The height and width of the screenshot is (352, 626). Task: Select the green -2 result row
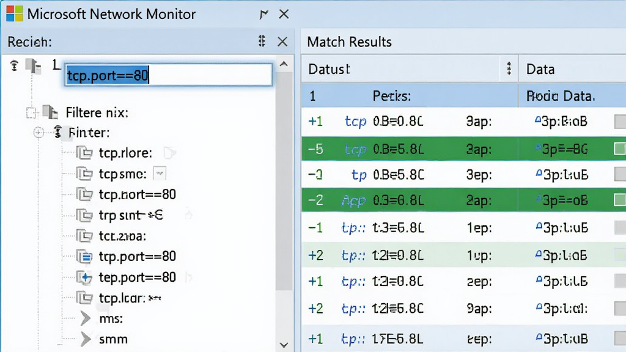point(463,200)
